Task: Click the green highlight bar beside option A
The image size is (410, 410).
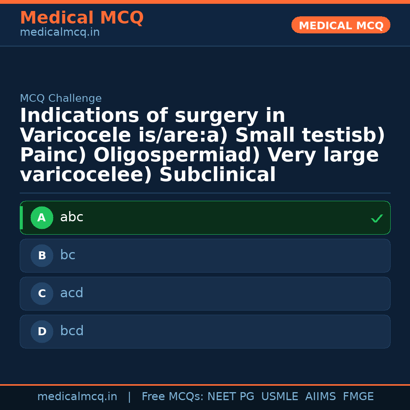Action: pyautogui.click(x=22, y=218)
